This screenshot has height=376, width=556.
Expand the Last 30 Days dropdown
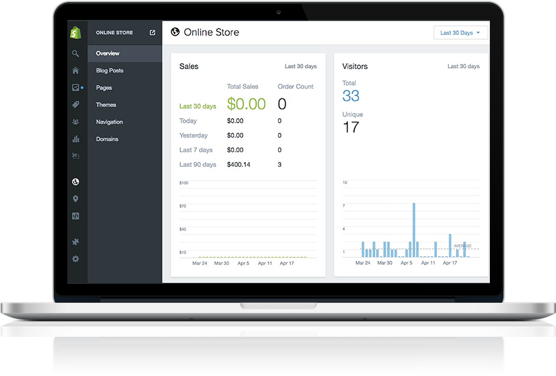(x=461, y=33)
